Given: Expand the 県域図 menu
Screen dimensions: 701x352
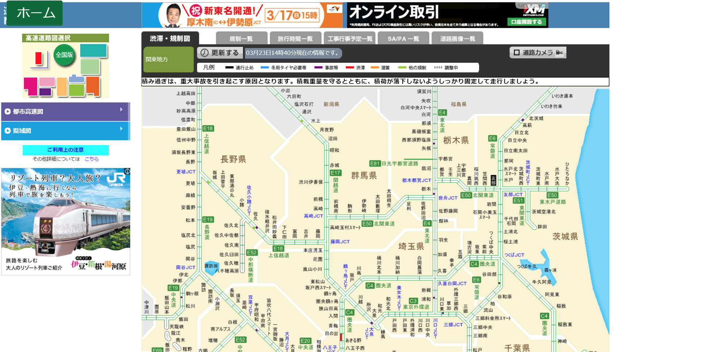Looking at the screenshot, I should (65, 131).
